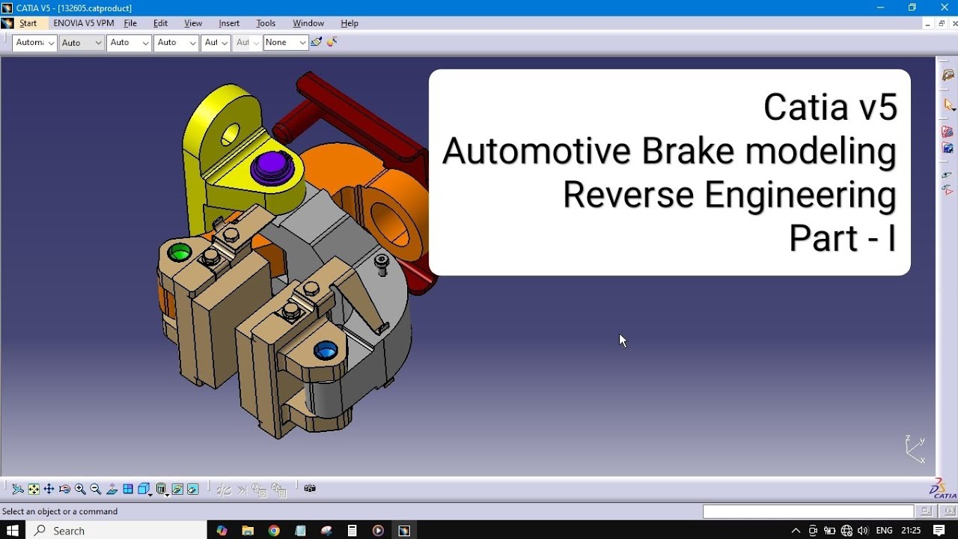Open the Notepad taskbar icon
The height and width of the screenshot is (539, 958).
tap(300, 530)
